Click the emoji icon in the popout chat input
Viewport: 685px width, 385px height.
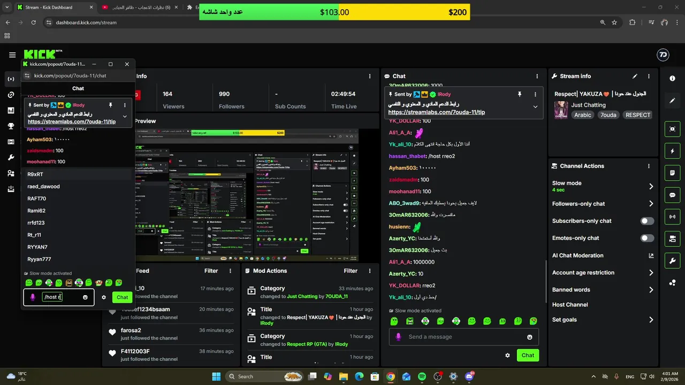tap(85, 297)
